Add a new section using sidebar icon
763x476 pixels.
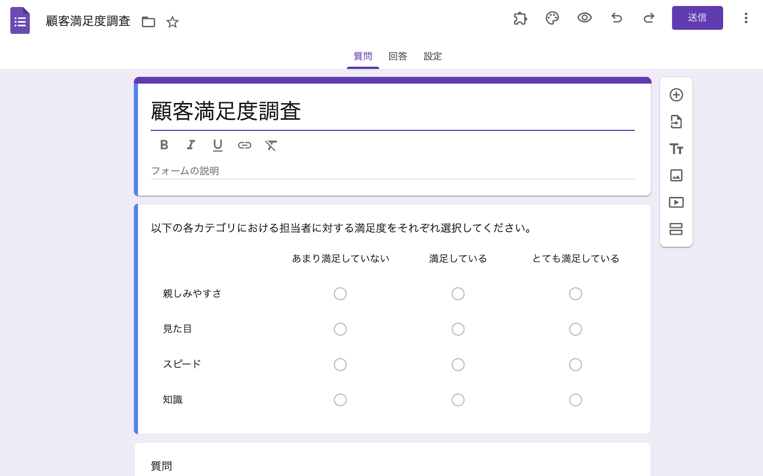coord(676,229)
